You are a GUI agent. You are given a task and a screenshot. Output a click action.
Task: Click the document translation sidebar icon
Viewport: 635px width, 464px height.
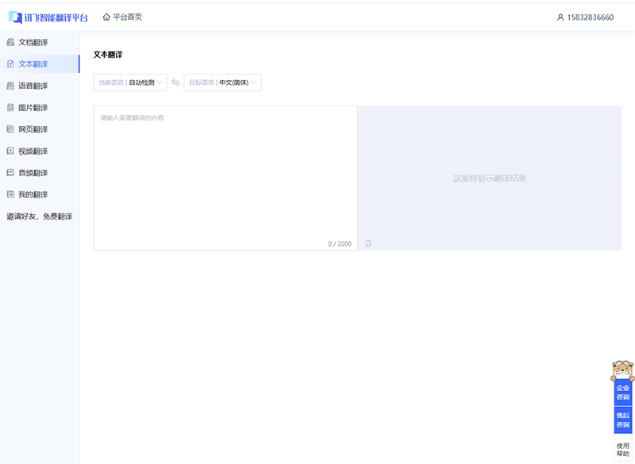point(10,42)
